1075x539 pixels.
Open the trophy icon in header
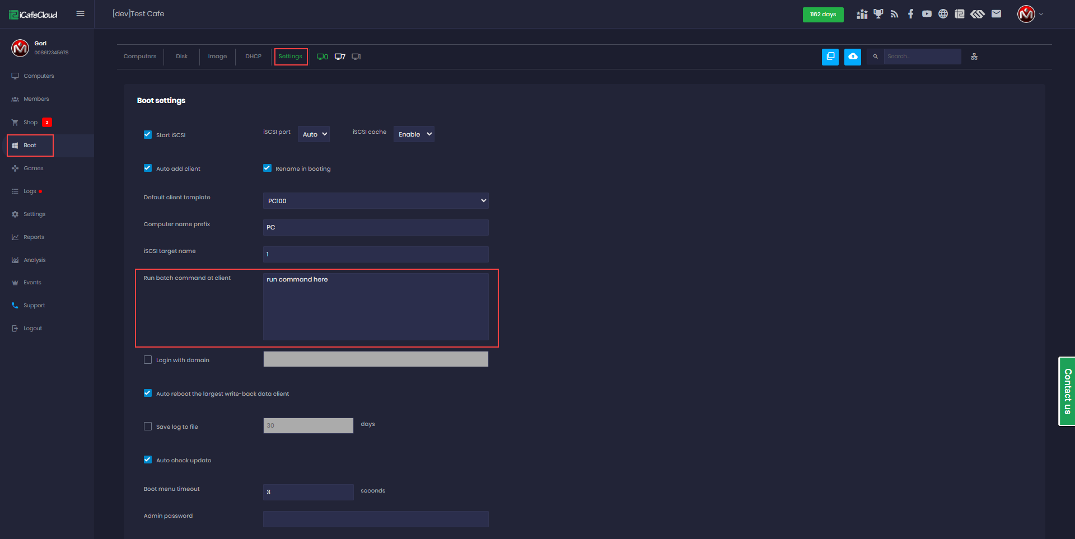[878, 14]
